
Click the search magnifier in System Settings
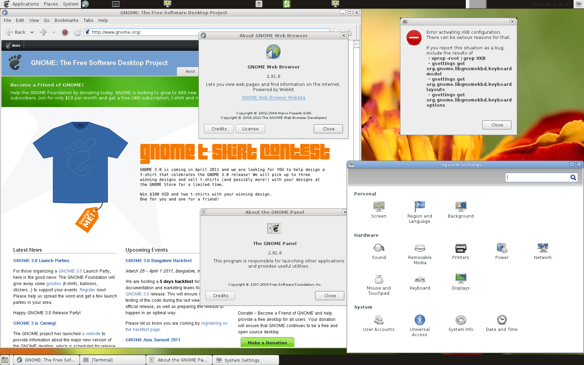click(573, 178)
